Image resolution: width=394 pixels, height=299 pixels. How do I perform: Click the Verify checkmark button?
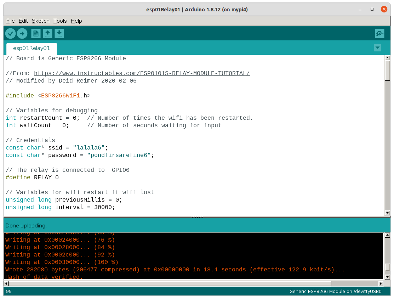(x=11, y=33)
